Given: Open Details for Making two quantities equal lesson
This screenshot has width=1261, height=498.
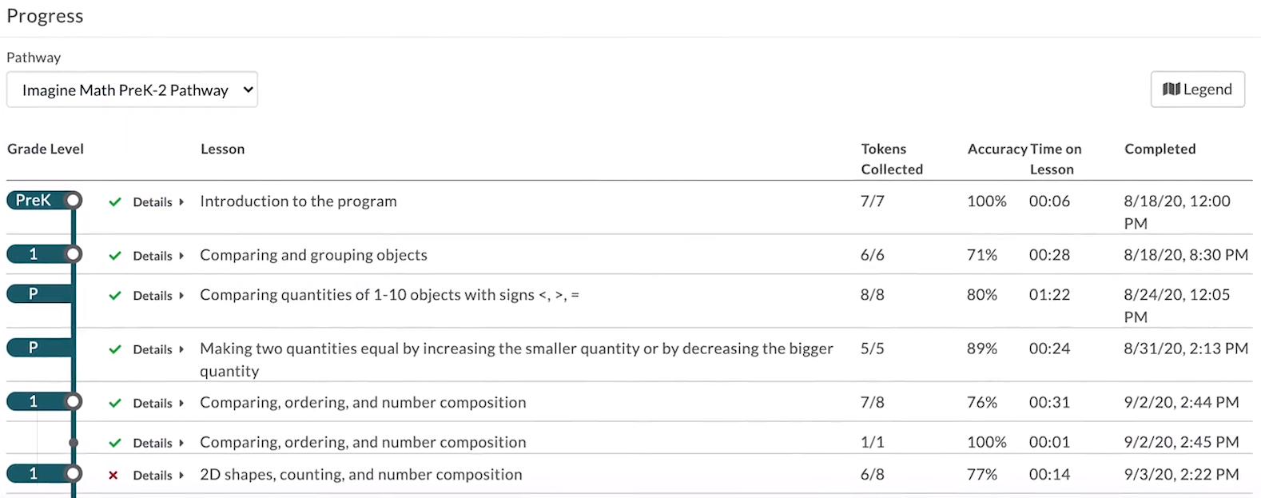Looking at the screenshot, I should pos(158,349).
